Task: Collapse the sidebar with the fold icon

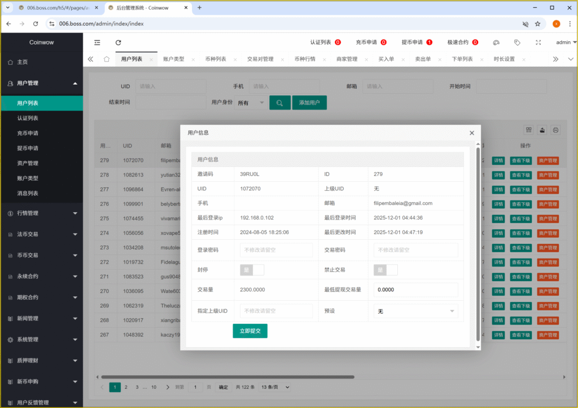Action: point(97,42)
